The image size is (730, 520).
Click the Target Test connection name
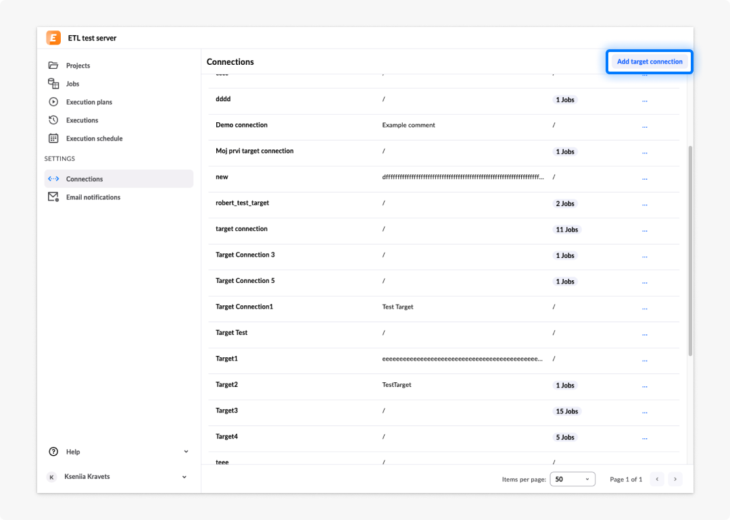tap(231, 332)
